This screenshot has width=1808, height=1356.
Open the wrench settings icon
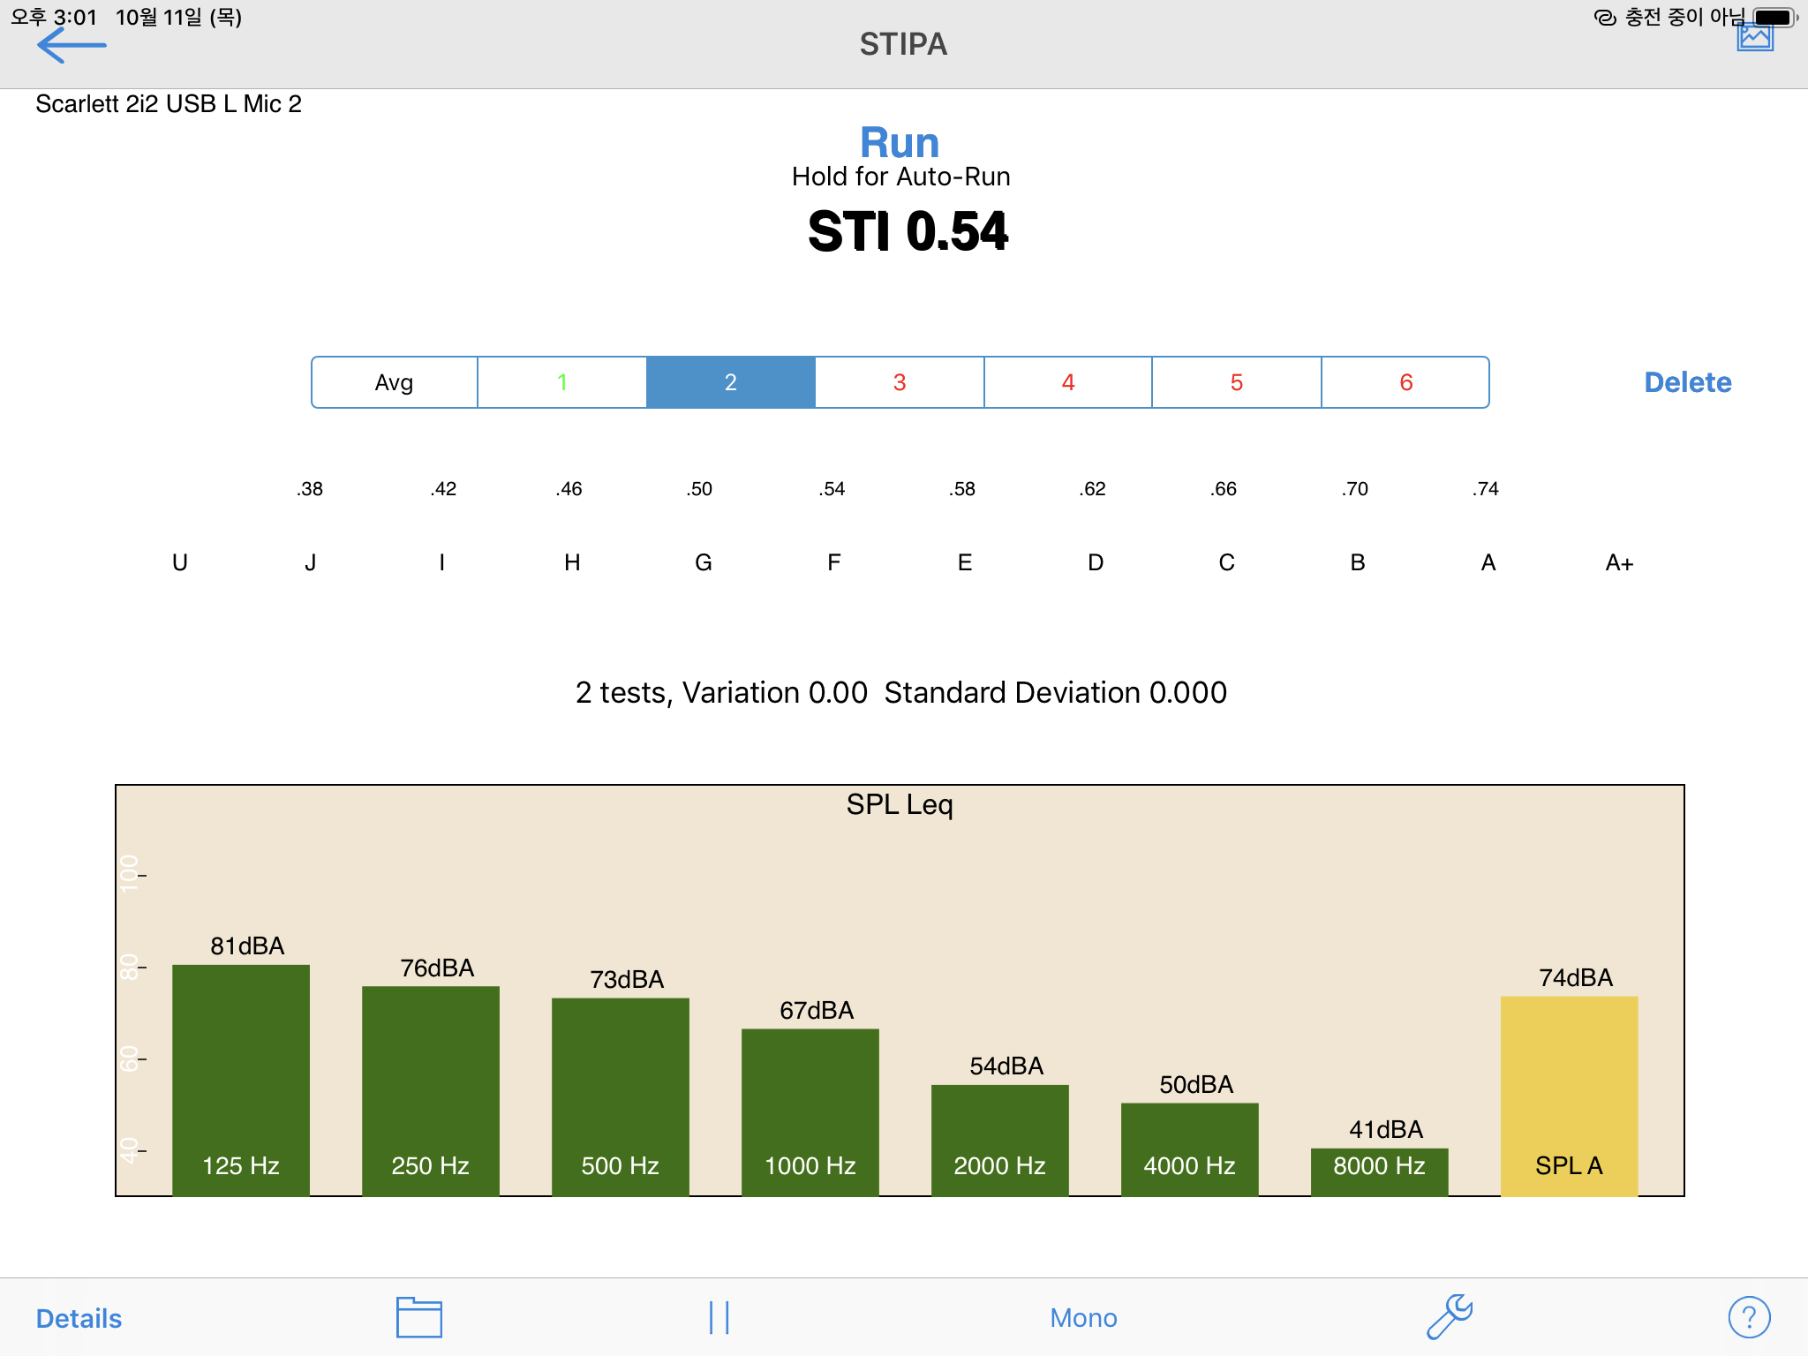tap(1449, 1317)
